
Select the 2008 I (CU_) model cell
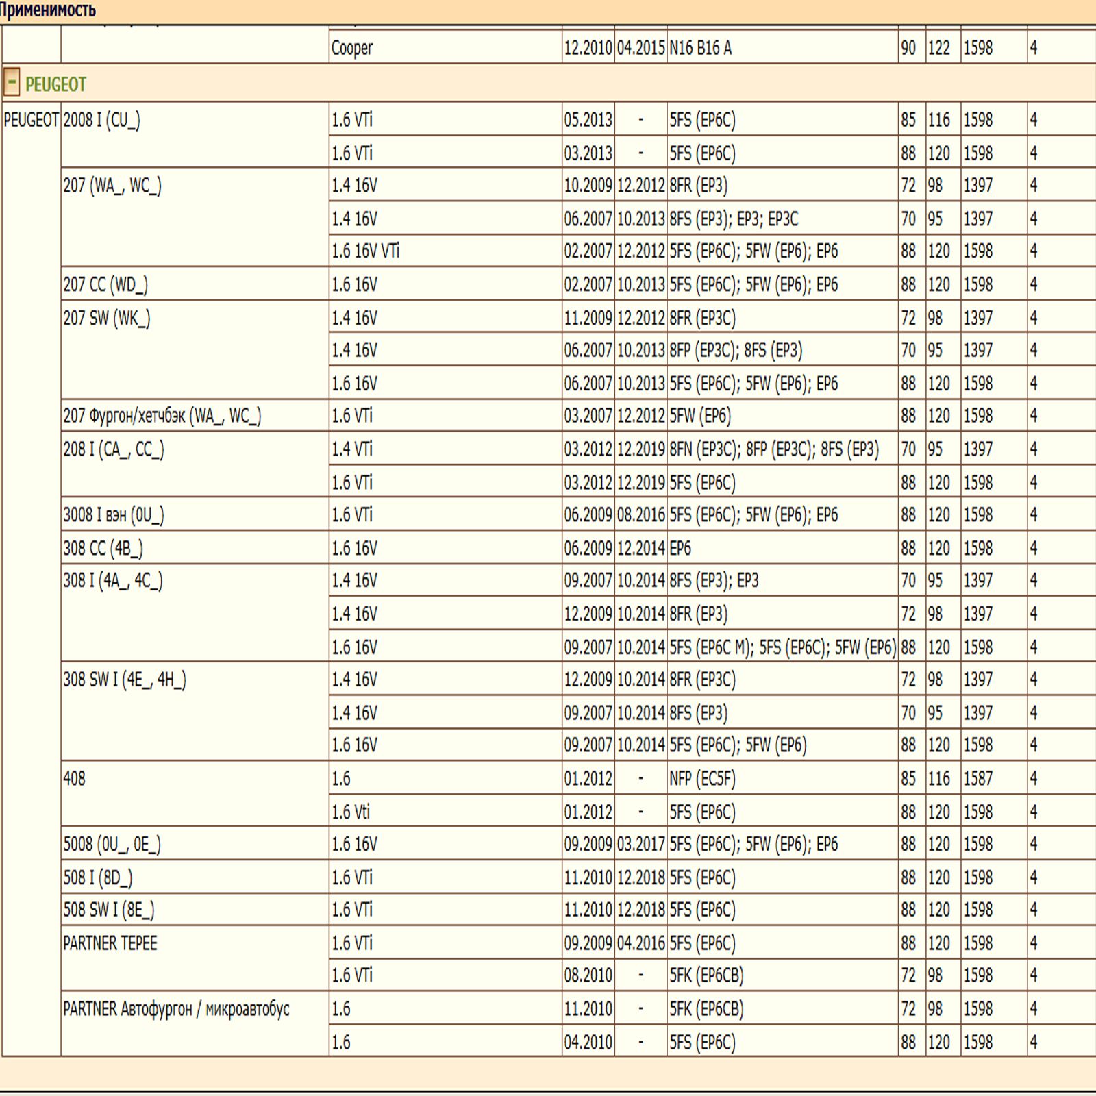coord(101,120)
